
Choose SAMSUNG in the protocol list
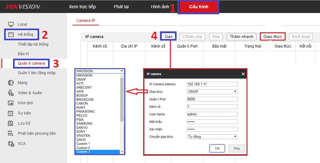coord(84,124)
